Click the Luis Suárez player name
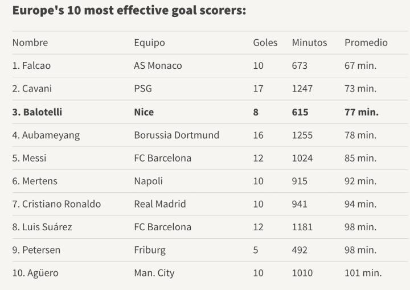 tap(42, 227)
